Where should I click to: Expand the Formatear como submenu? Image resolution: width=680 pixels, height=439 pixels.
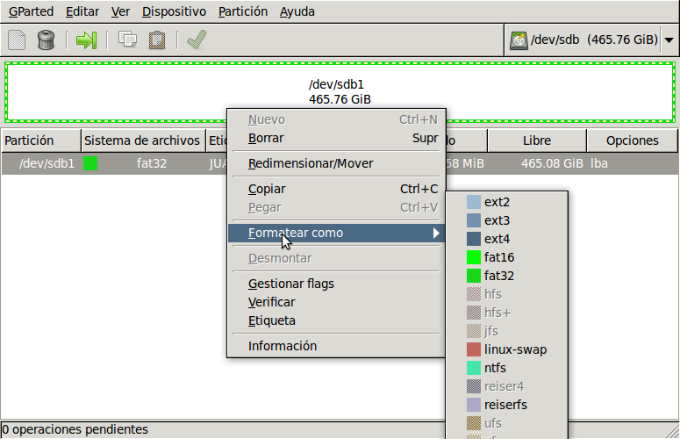337,233
